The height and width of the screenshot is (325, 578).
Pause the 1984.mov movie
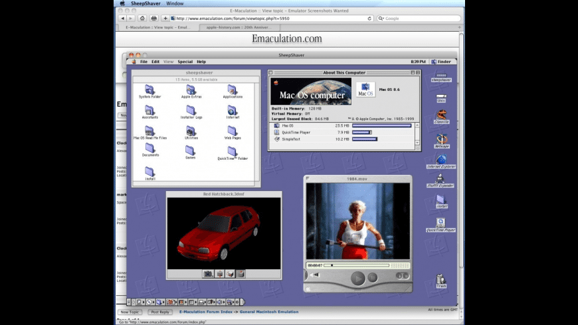pos(373,277)
